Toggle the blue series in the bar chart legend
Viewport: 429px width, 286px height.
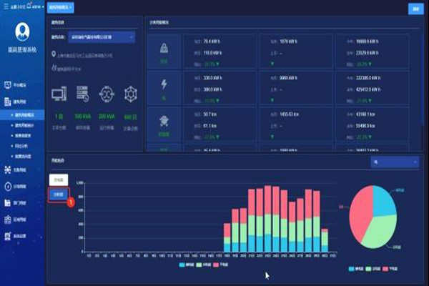(x=184, y=264)
